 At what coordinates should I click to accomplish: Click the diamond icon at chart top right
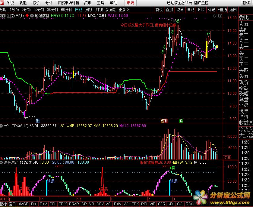214,16
